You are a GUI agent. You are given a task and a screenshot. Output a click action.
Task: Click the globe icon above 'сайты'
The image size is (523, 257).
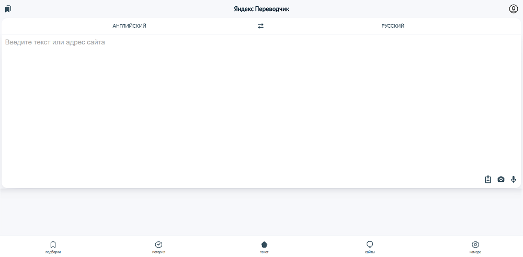(x=370, y=244)
